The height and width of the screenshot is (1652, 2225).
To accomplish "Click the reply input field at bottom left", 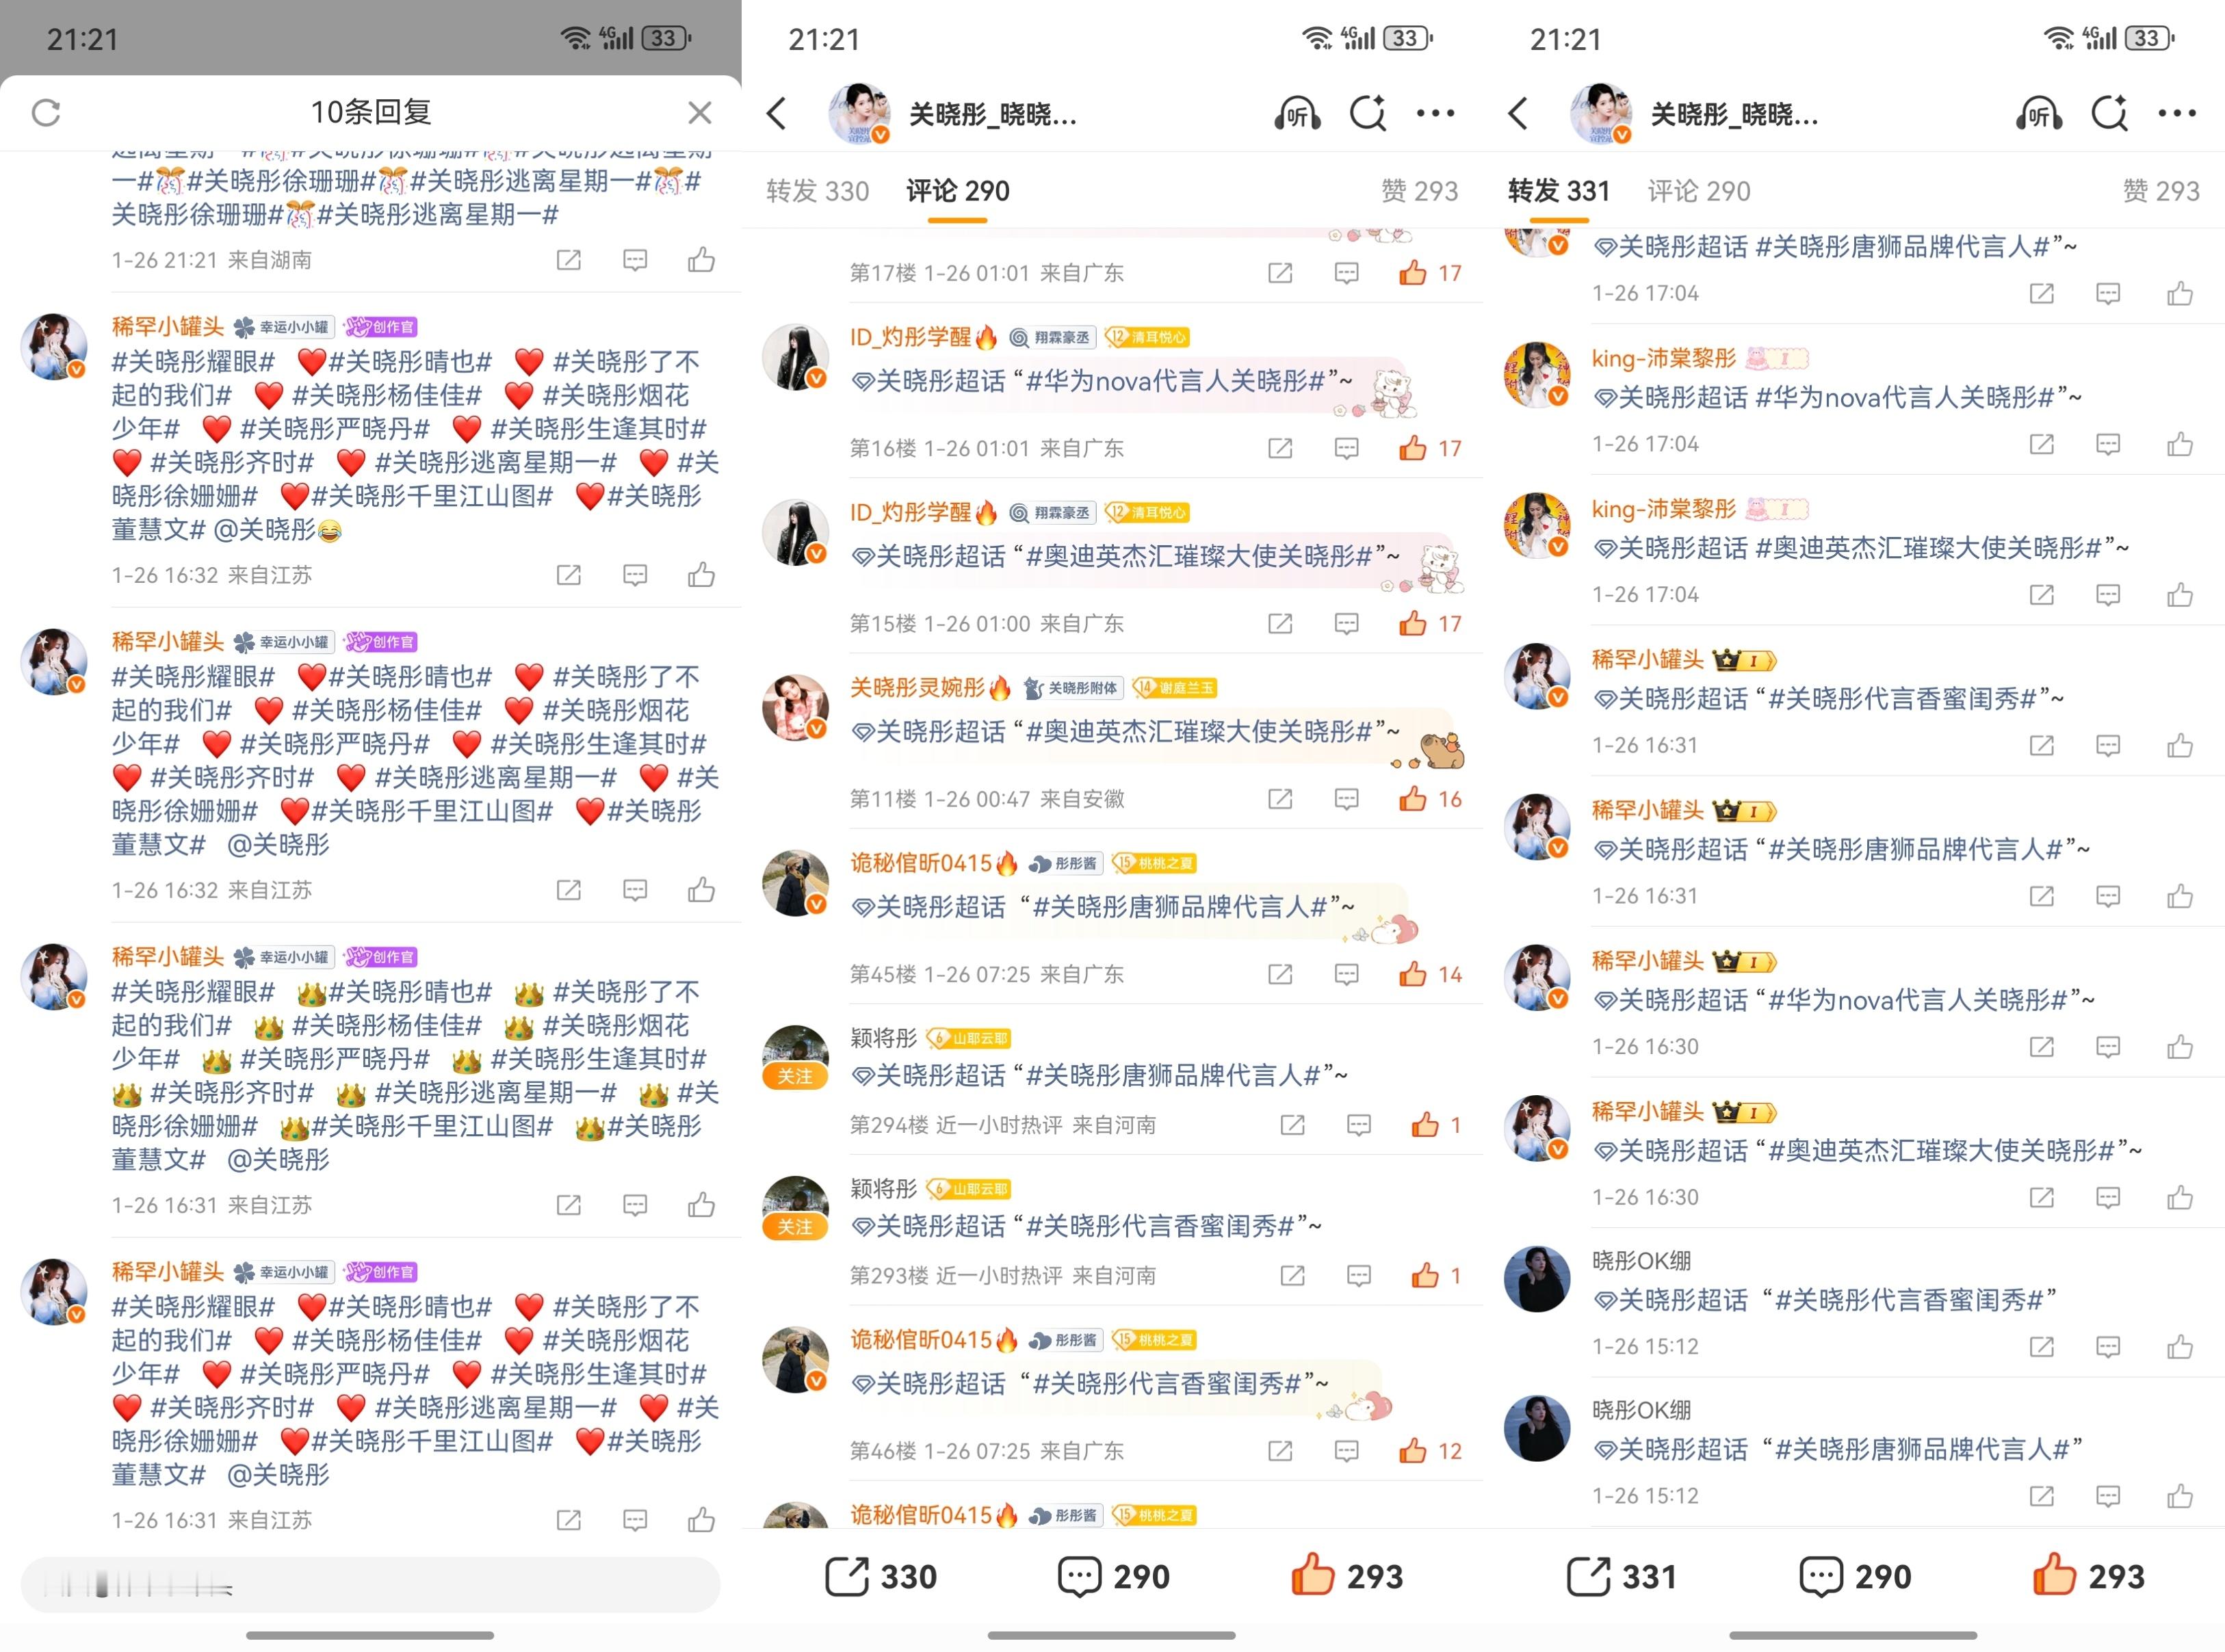I will (370, 1584).
